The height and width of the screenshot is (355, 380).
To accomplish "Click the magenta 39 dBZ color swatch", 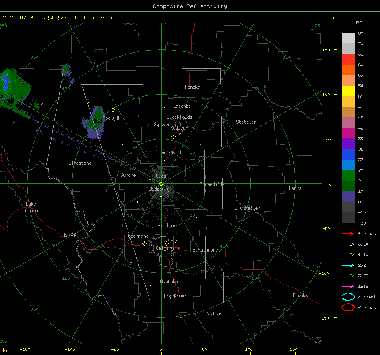I will [348, 133].
